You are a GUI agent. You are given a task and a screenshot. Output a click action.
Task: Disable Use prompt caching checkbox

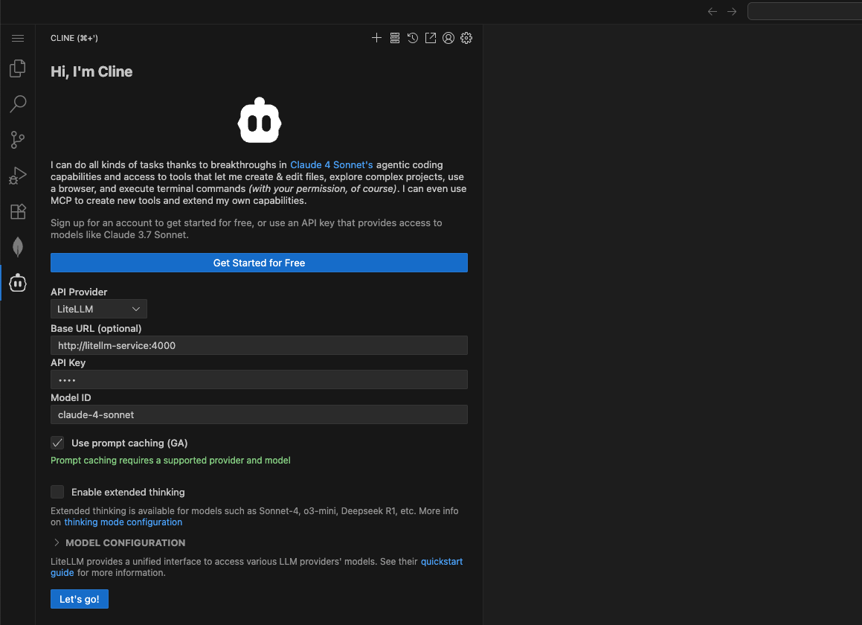coord(57,443)
